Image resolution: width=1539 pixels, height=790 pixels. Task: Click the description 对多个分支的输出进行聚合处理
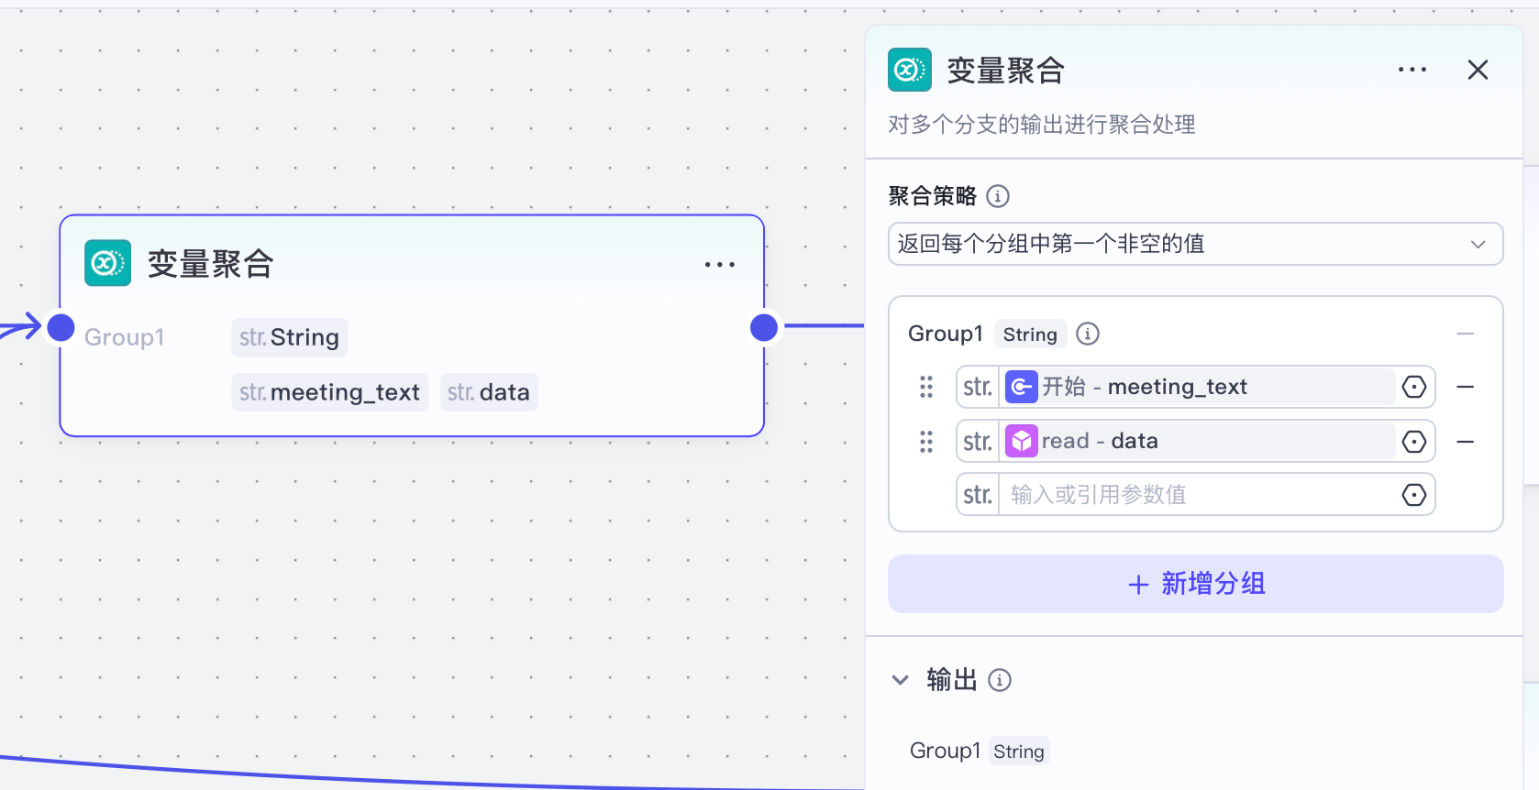[1042, 125]
